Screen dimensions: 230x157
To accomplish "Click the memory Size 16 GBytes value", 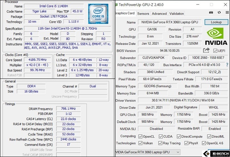I will tap(31, 91).
